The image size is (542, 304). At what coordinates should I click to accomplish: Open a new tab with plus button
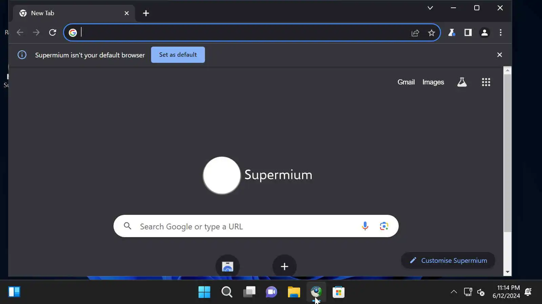(x=146, y=13)
